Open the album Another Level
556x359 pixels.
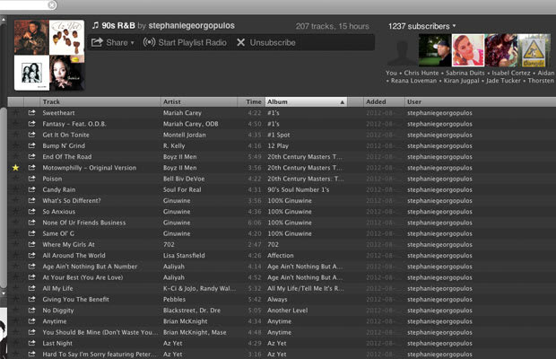click(x=288, y=311)
